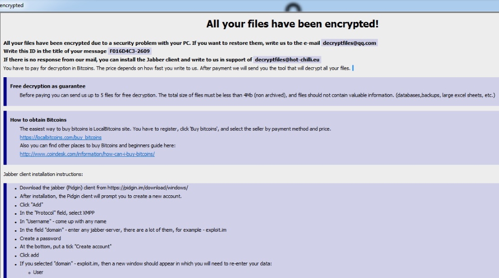Click the 'User' sub-bullet item
This screenshot has height=278, width=499.
click(38, 272)
